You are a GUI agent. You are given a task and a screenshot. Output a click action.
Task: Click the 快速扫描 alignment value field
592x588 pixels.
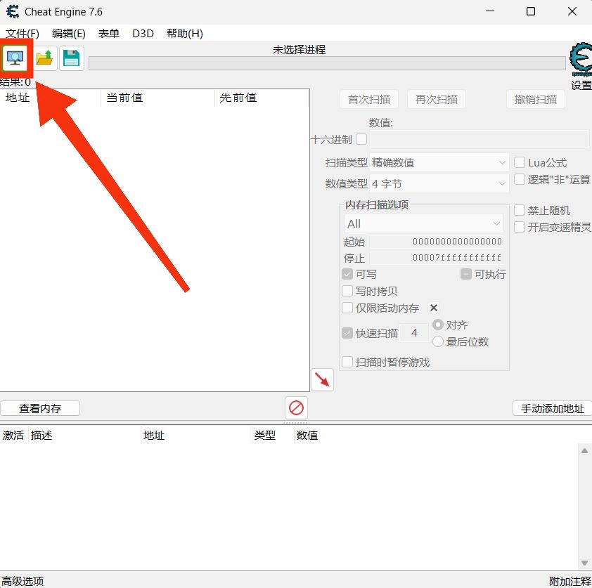(x=414, y=333)
